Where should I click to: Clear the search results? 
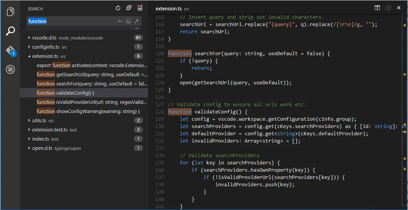click(140, 8)
